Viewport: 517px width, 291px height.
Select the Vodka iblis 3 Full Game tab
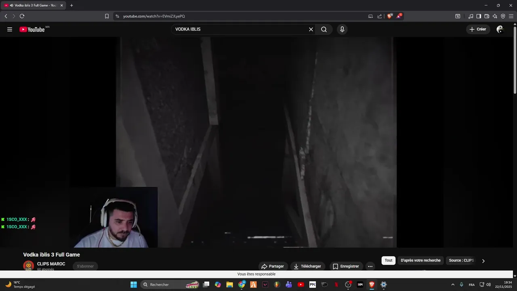[x=34, y=5]
